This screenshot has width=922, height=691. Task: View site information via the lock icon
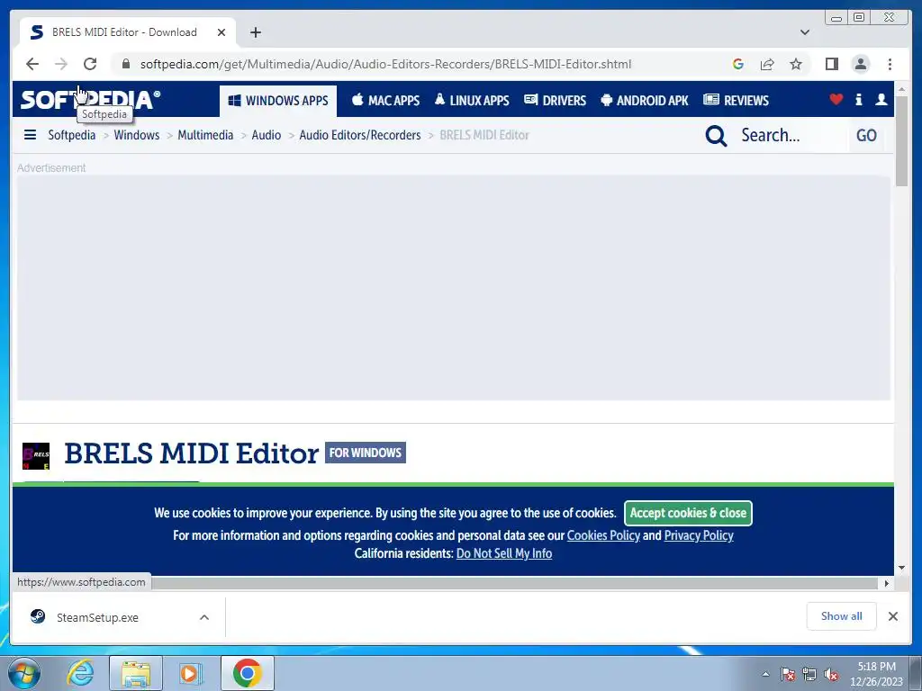126,64
